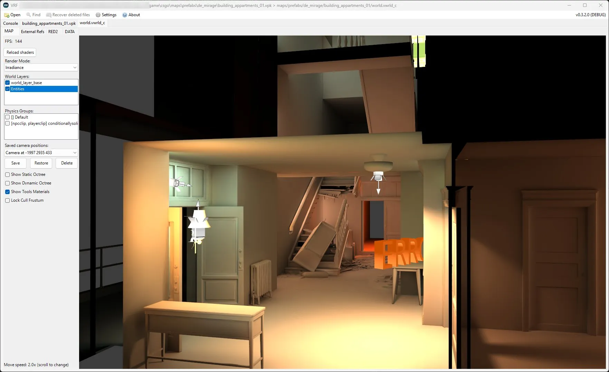
Task: Click Recover deleted files text
Action: [71, 15]
